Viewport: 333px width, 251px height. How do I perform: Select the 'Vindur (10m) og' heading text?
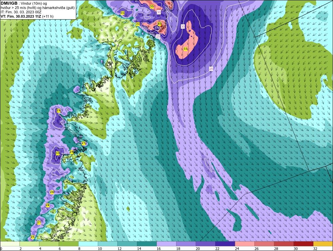tap(34, 4)
